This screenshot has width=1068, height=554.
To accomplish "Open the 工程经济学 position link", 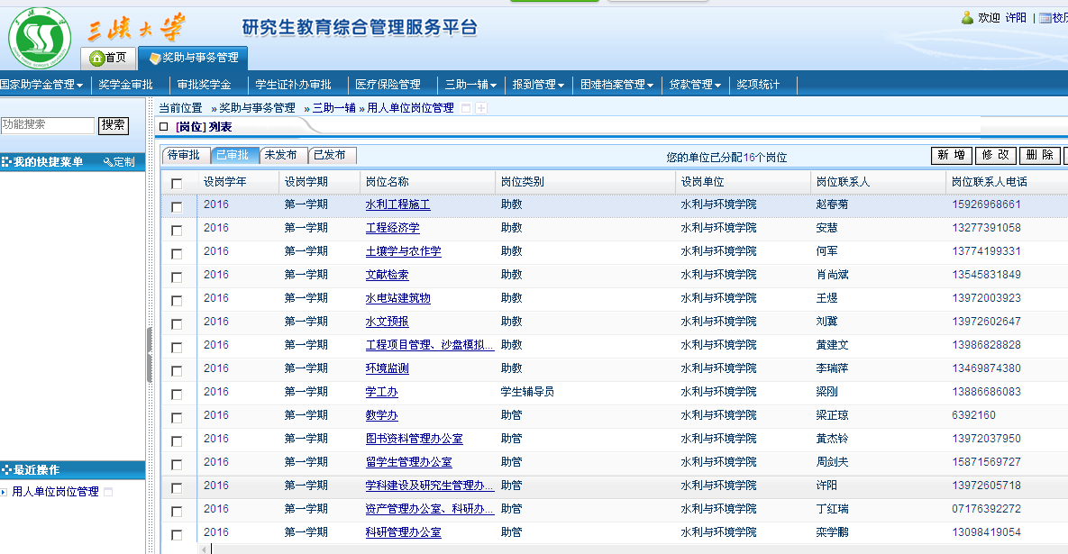I will pos(392,228).
